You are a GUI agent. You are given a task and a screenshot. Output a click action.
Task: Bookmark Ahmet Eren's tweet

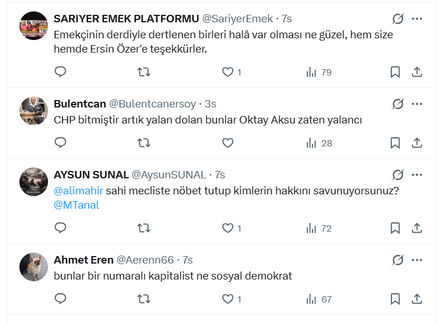click(x=395, y=299)
